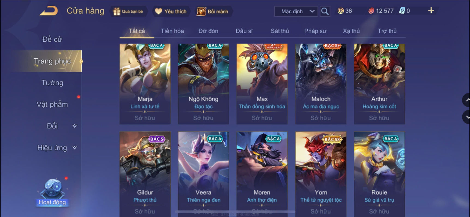This screenshot has width=470, height=217.
Task: Click the golden back arrow icon
Action: [x=49, y=11]
